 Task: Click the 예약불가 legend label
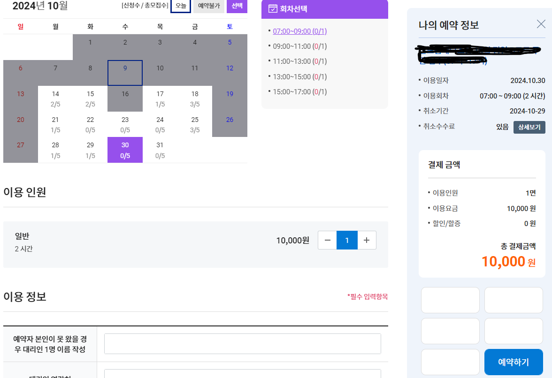pos(208,6)
